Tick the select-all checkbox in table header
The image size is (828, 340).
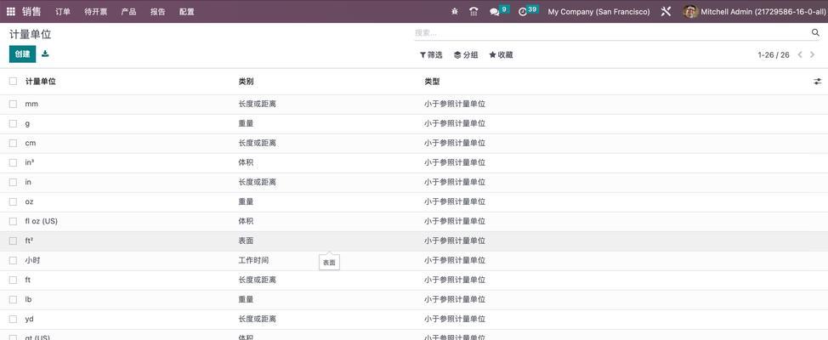(x=13, y=82)
